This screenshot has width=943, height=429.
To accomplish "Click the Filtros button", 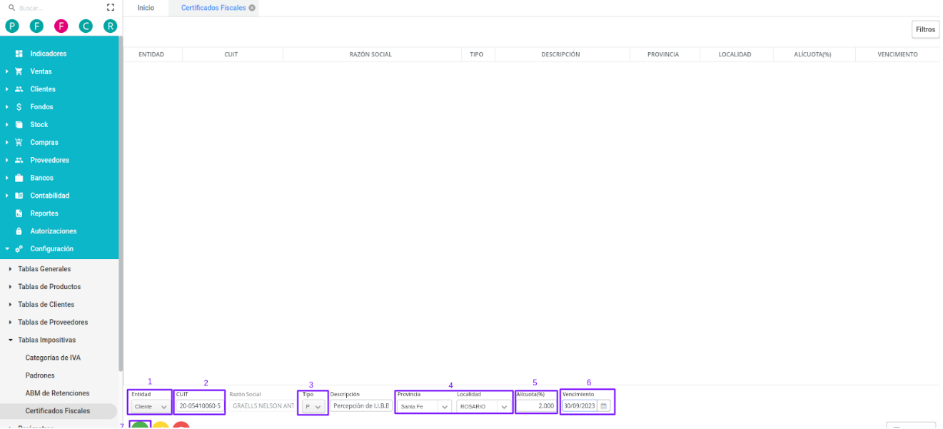I will (925, 29).
